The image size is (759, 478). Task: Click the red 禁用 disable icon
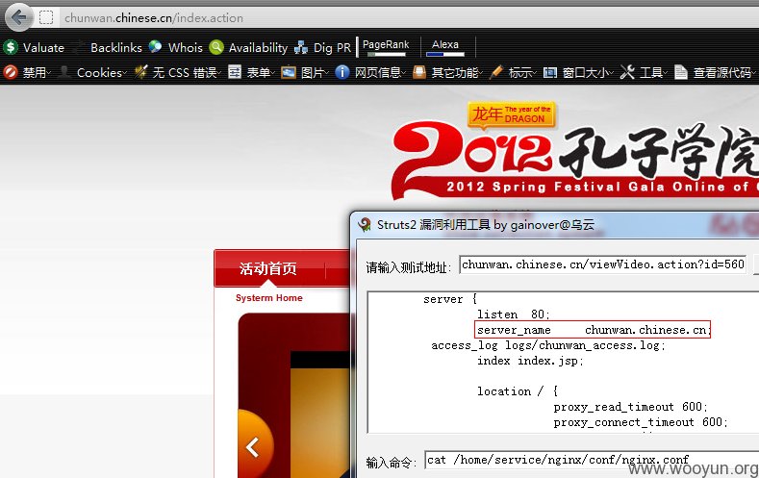(x=11, y=72)
